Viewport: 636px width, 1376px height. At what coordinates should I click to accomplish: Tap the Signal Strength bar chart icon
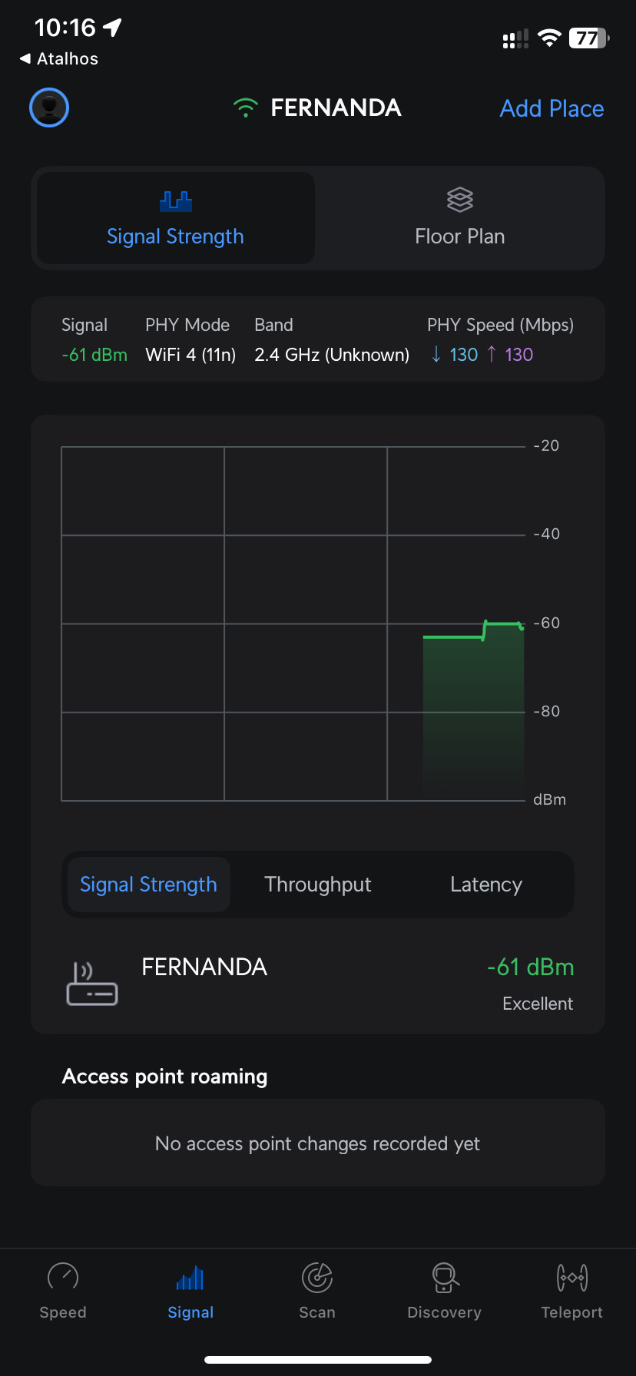point(176,201)
